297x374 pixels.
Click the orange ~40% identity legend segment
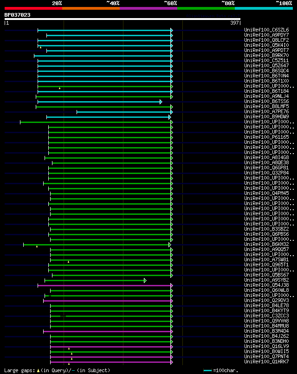(x=91, y=8)
